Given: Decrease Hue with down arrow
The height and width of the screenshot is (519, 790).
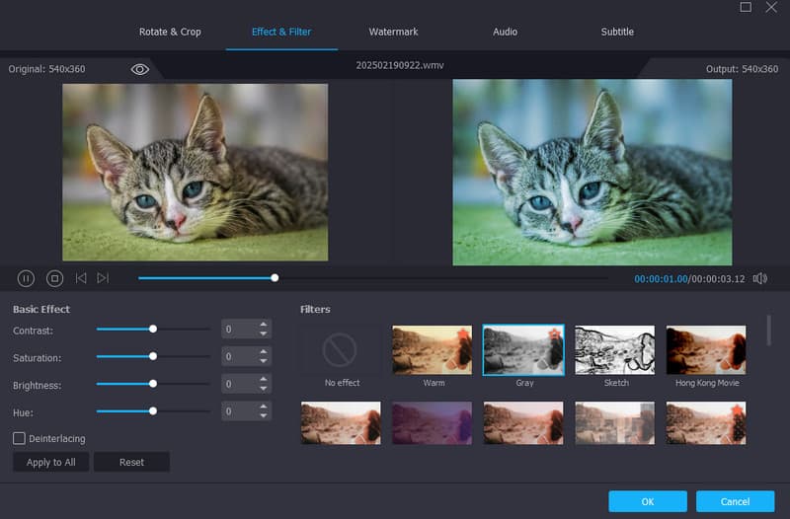Looking at the screenshot, I should (x=263, y=415).
